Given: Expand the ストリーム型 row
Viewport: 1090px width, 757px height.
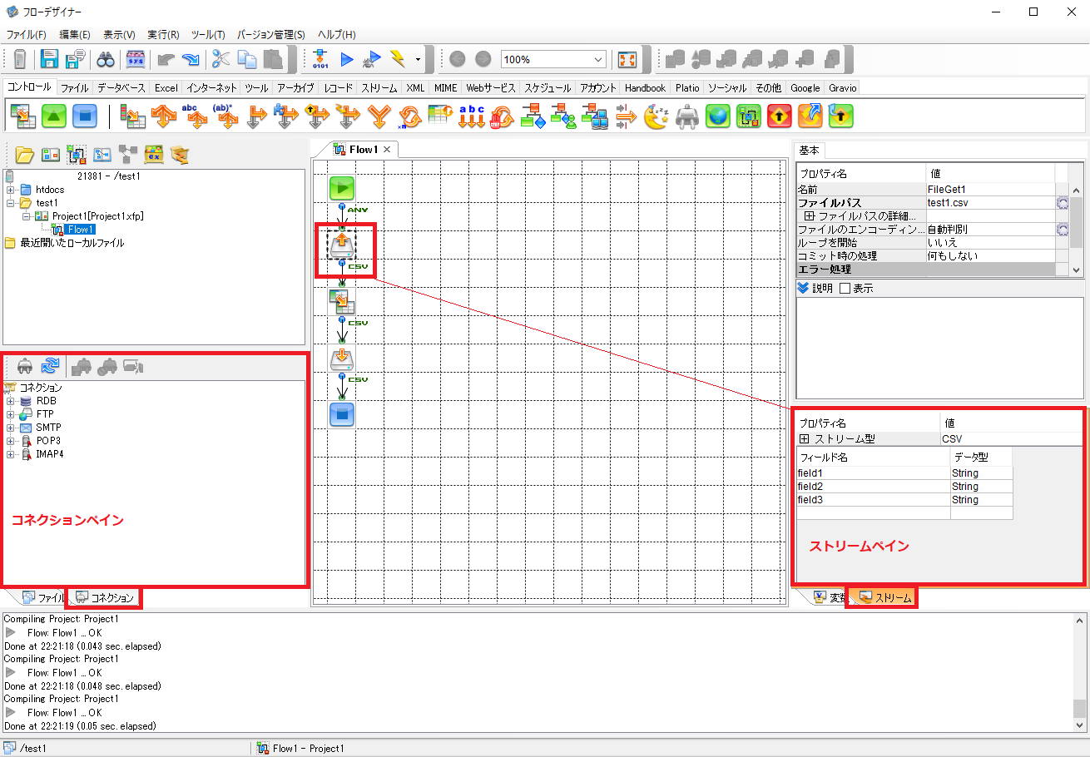Looking at the screenshot, I should 804,438.
